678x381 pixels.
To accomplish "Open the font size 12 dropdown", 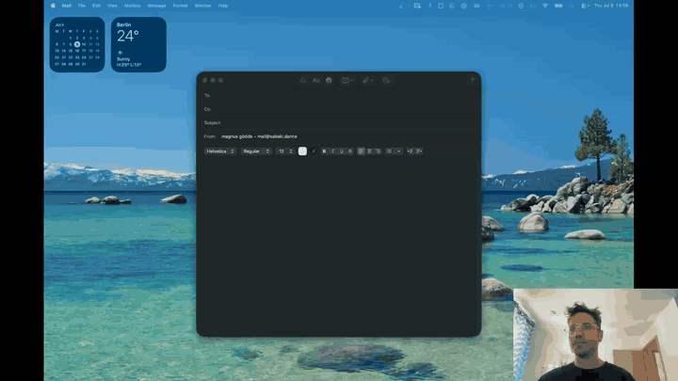I will [285, 151].
